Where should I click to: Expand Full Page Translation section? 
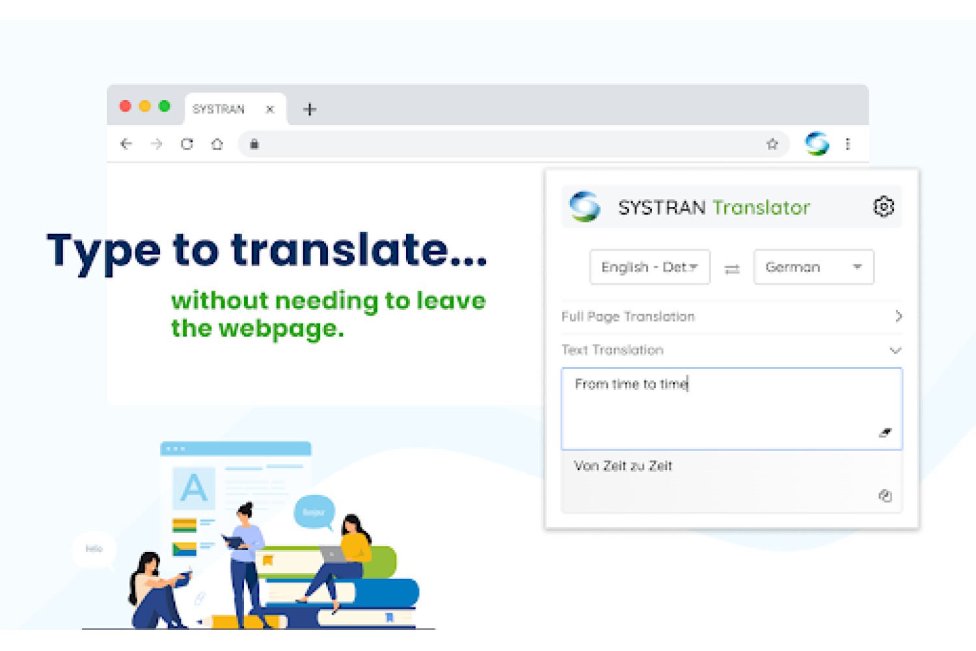[731, 316]
